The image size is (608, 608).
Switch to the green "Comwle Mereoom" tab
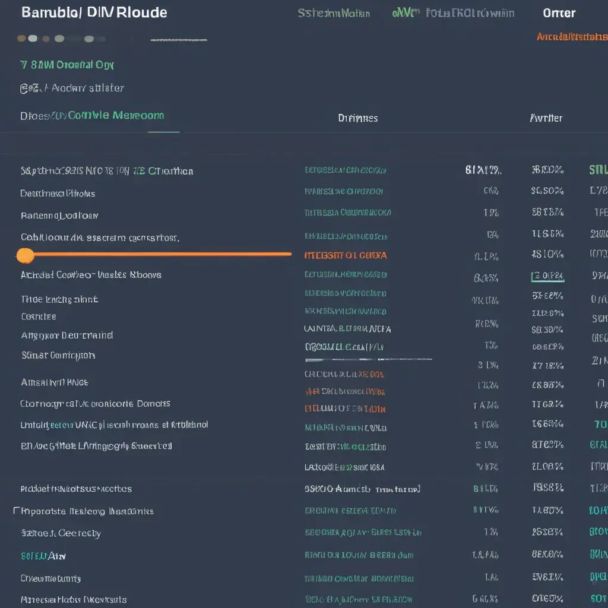tap(116, 116)
